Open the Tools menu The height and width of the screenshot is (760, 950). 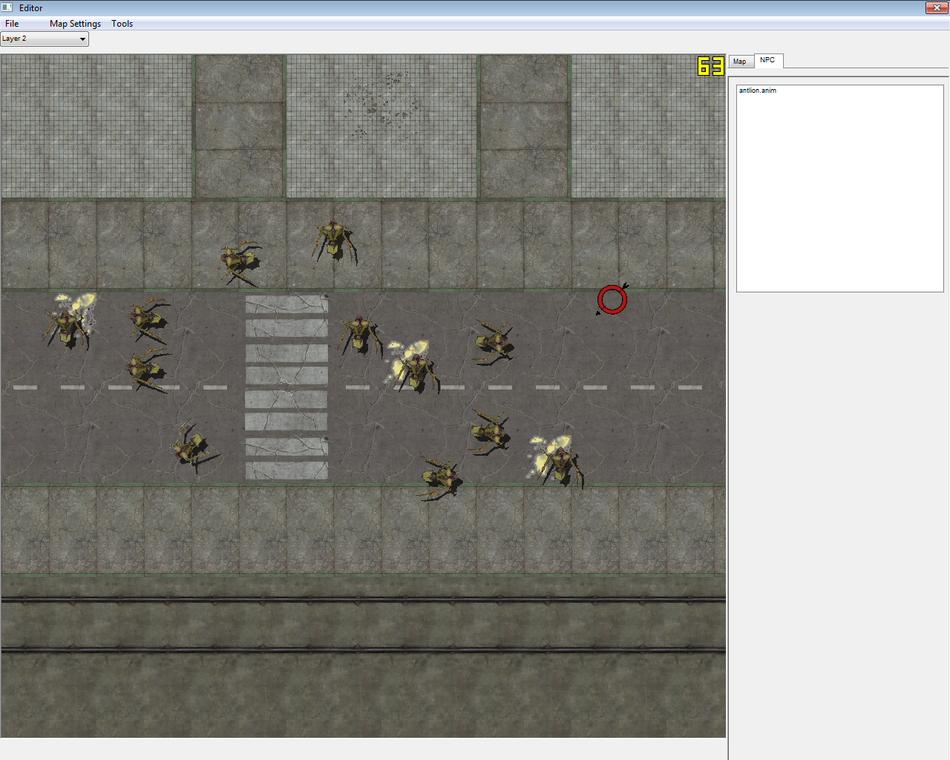(x=122, y=24)
